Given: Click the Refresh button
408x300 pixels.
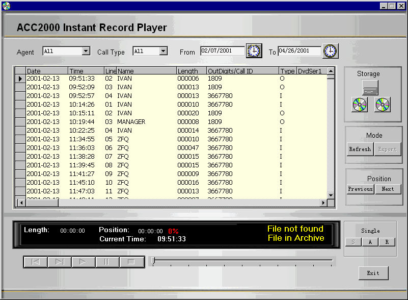Looking at the screenshot, I should click(360, 149).
